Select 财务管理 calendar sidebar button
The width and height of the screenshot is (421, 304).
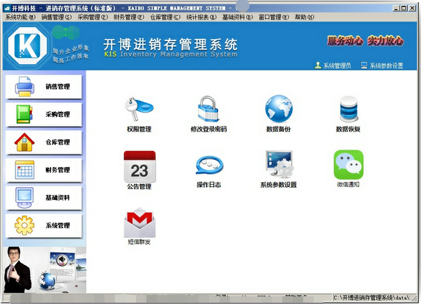coord(43,170)
